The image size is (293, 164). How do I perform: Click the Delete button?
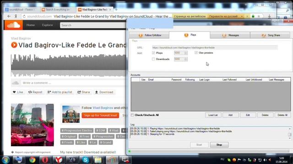coord(265,115)
